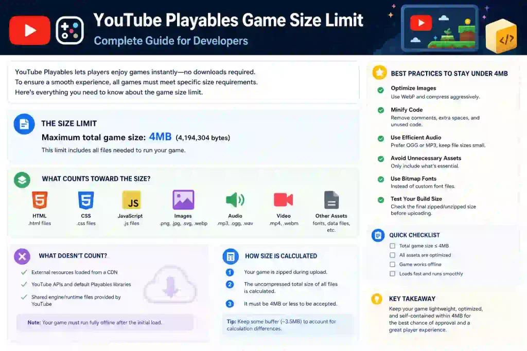Click the red YouTube logo in header

pyautogui.click(x=30, y=30)
